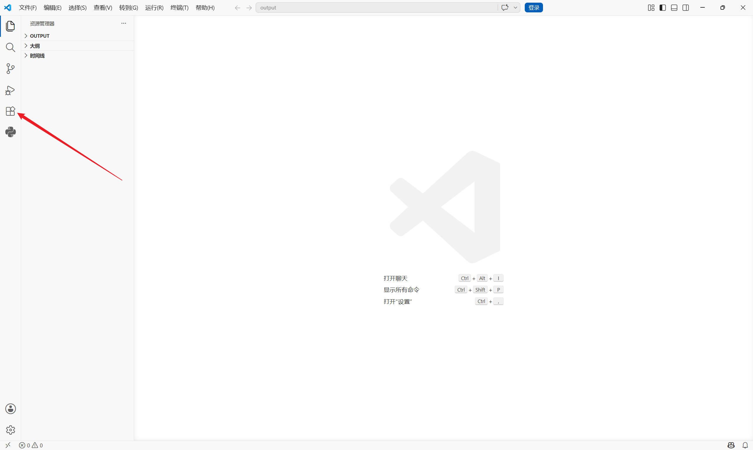The image size is (753, 450).
Task: Open the Accounts menu icon
Action: (10, 409)
